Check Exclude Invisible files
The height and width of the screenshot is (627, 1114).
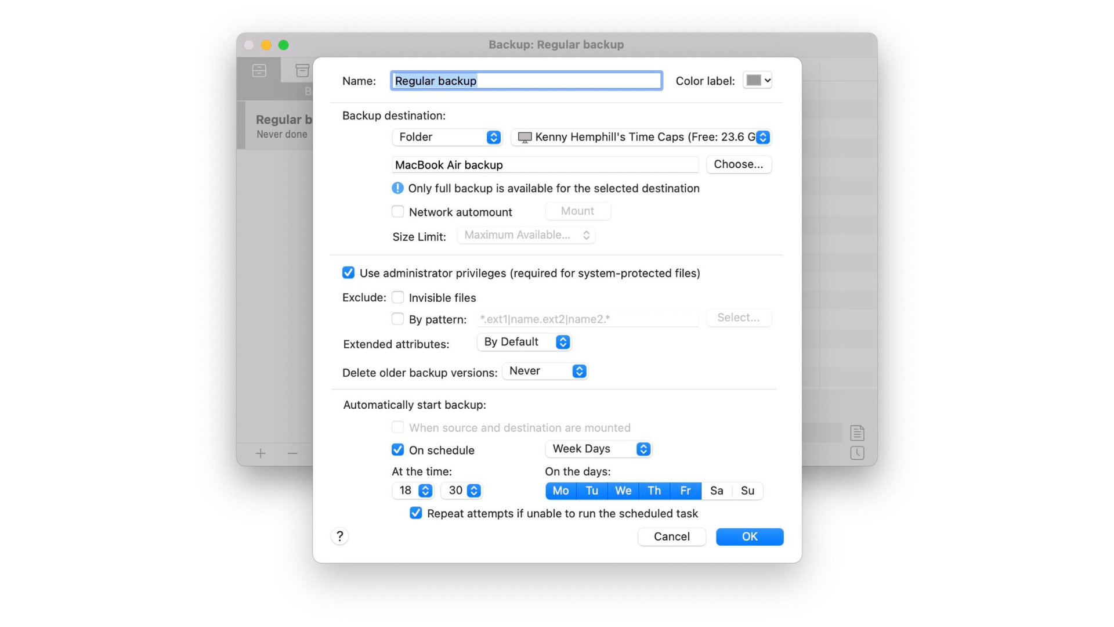click(398, 298)
